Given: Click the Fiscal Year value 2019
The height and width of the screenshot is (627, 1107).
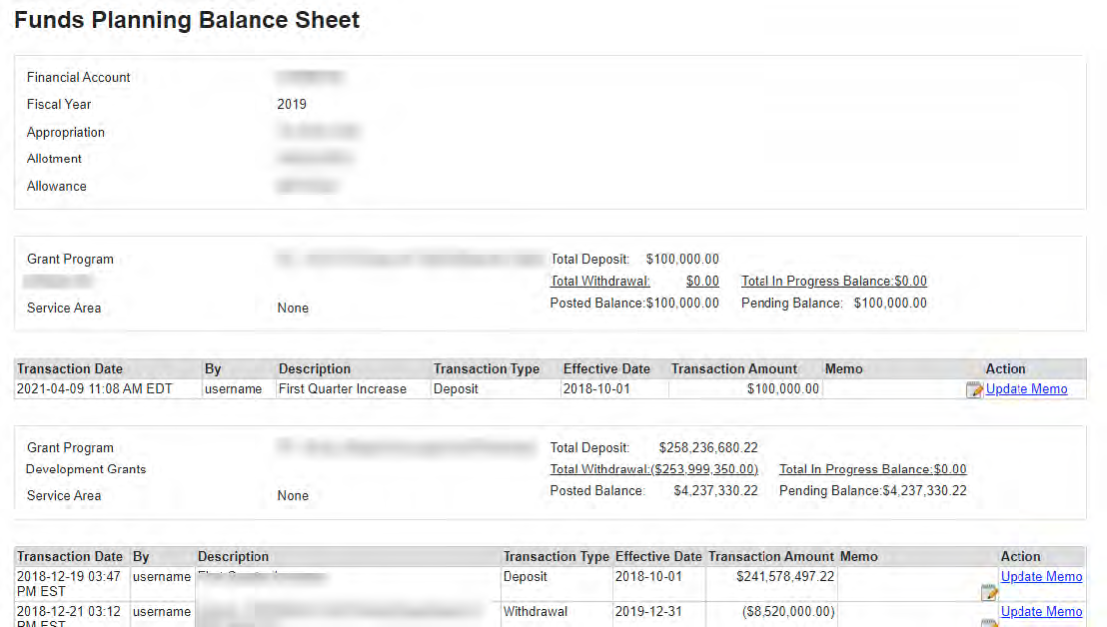Looking at the screenshot, I should pos(292,105).
